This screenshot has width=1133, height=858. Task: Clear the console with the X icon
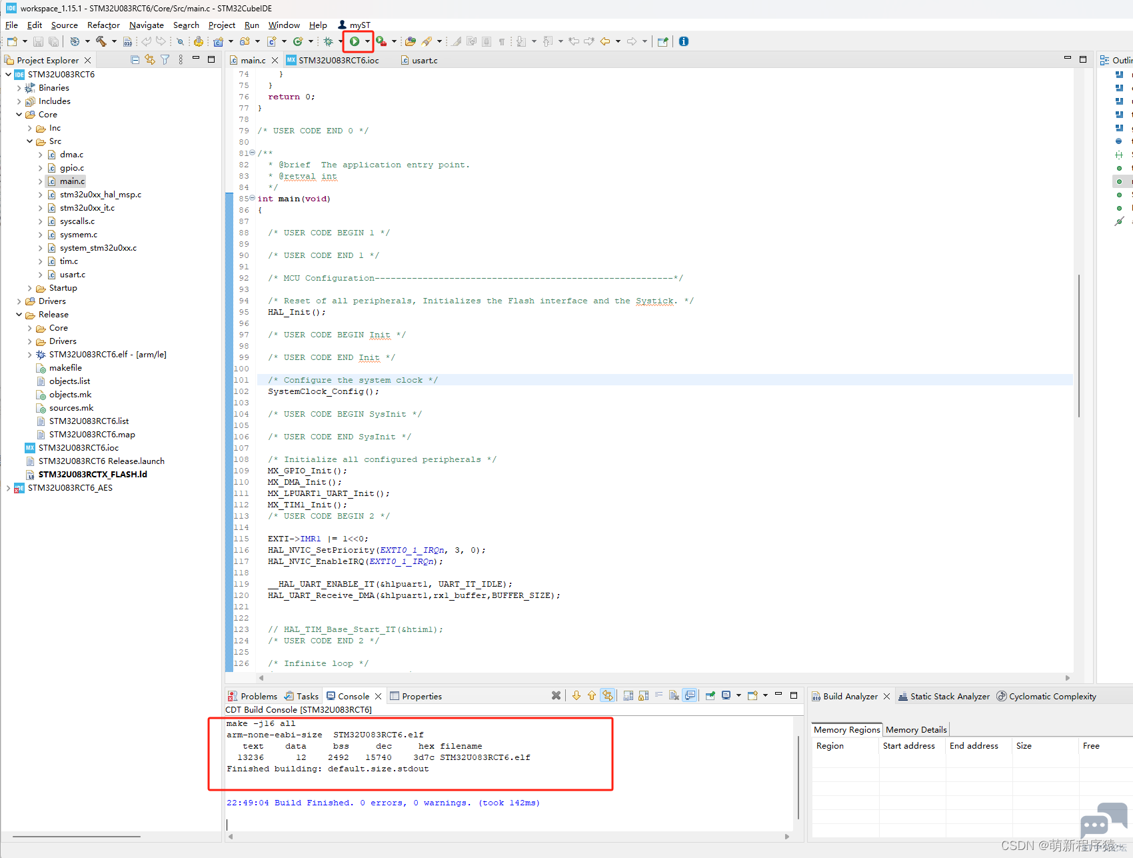tap(556, 695)
